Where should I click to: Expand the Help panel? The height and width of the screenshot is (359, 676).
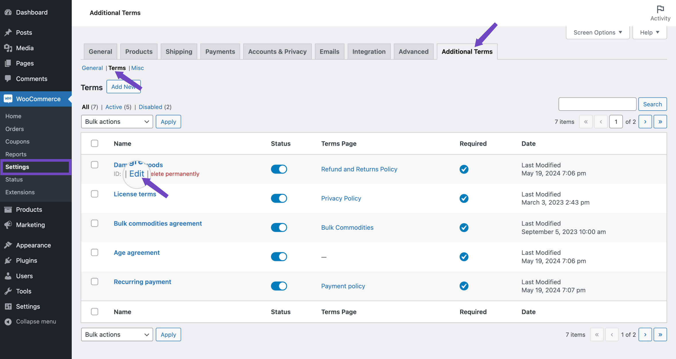[x=649, y=32]
